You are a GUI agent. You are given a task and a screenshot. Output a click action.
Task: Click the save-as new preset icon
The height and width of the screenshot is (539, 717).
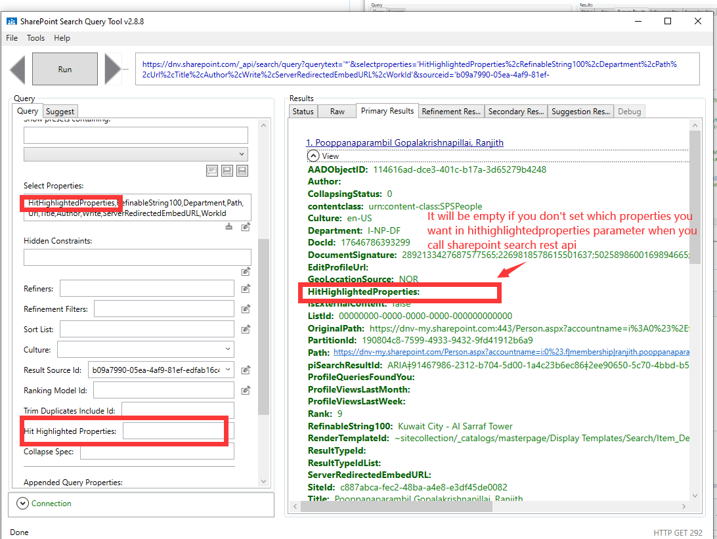(227, 170)
